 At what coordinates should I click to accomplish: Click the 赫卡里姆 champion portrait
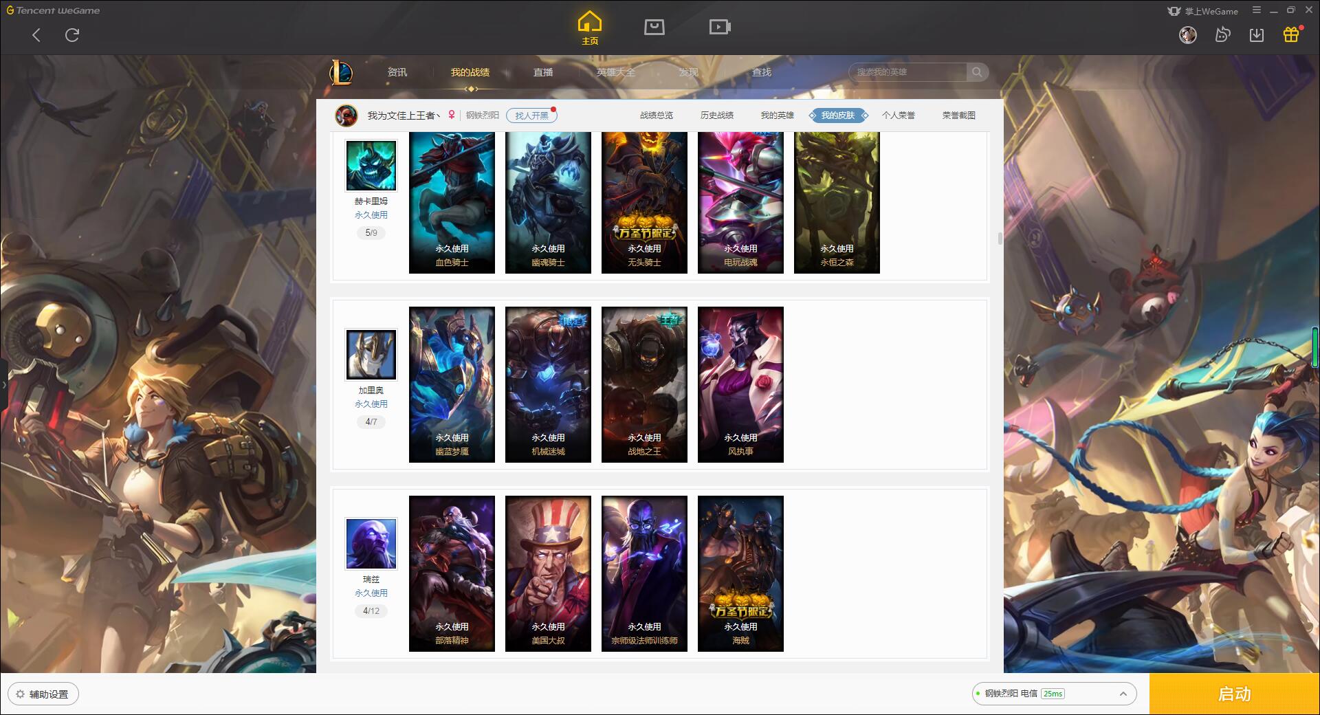371,166
